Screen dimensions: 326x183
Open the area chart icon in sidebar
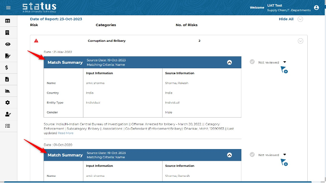pyautogui.click(x=7, y=91)
